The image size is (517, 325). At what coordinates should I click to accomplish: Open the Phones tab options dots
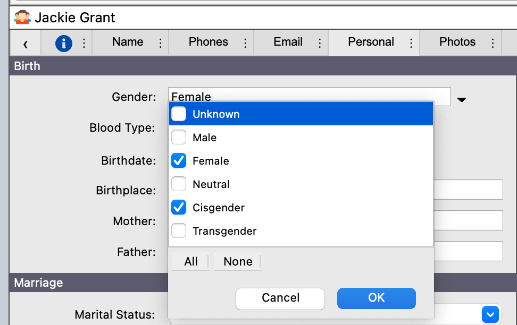(x=245, y=43)
